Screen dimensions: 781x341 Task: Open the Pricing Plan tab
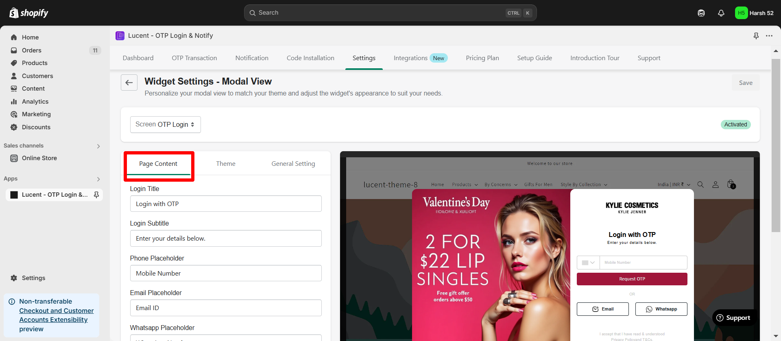click(x=482, y=58)
